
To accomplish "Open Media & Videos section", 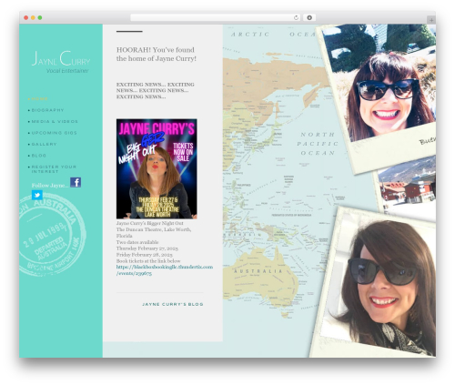I will tap(55, 121).
